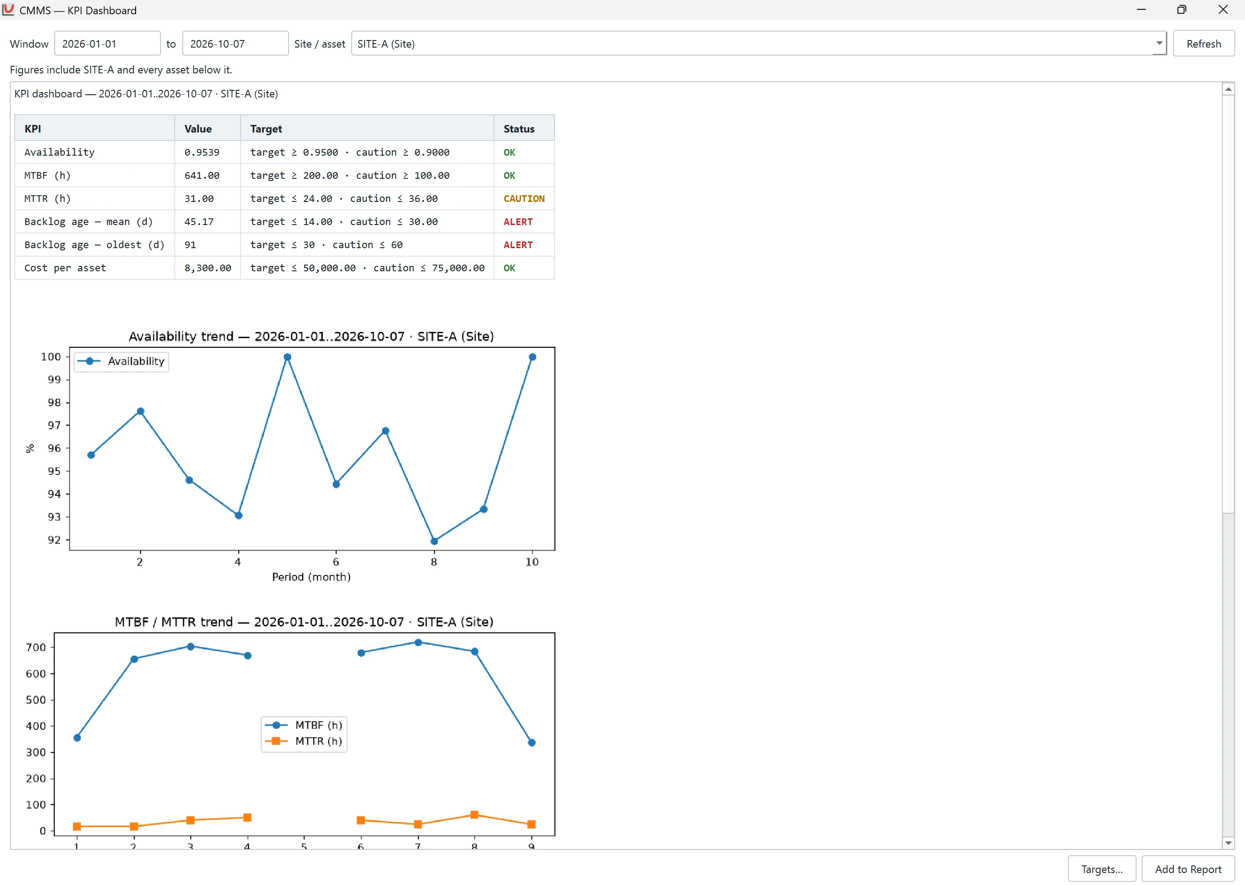Screen dimensions: 1245x885
Task: Open the Targets... dialog
Action: [1102, 869]
